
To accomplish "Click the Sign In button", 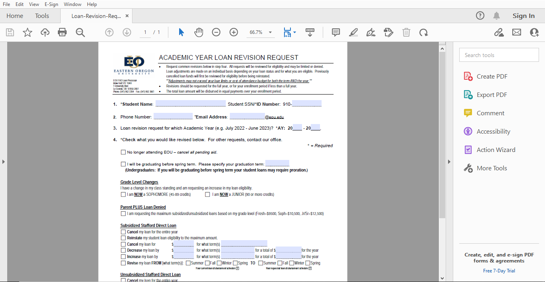I will point(523,16).
